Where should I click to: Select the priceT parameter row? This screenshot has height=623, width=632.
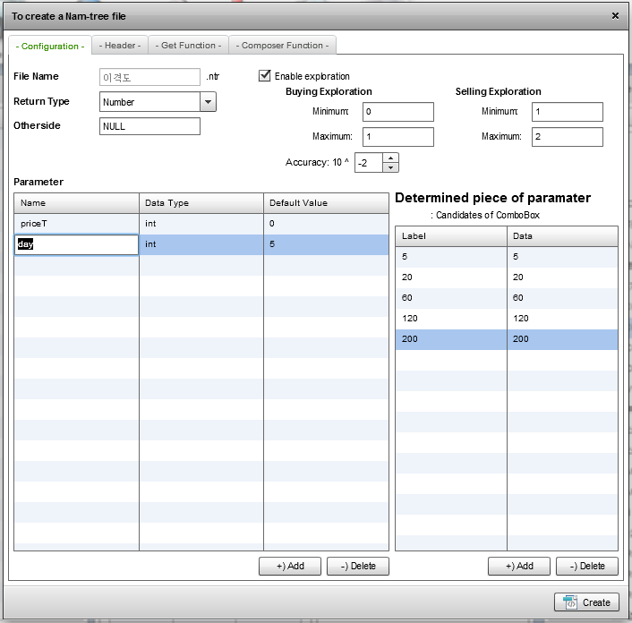76,223
